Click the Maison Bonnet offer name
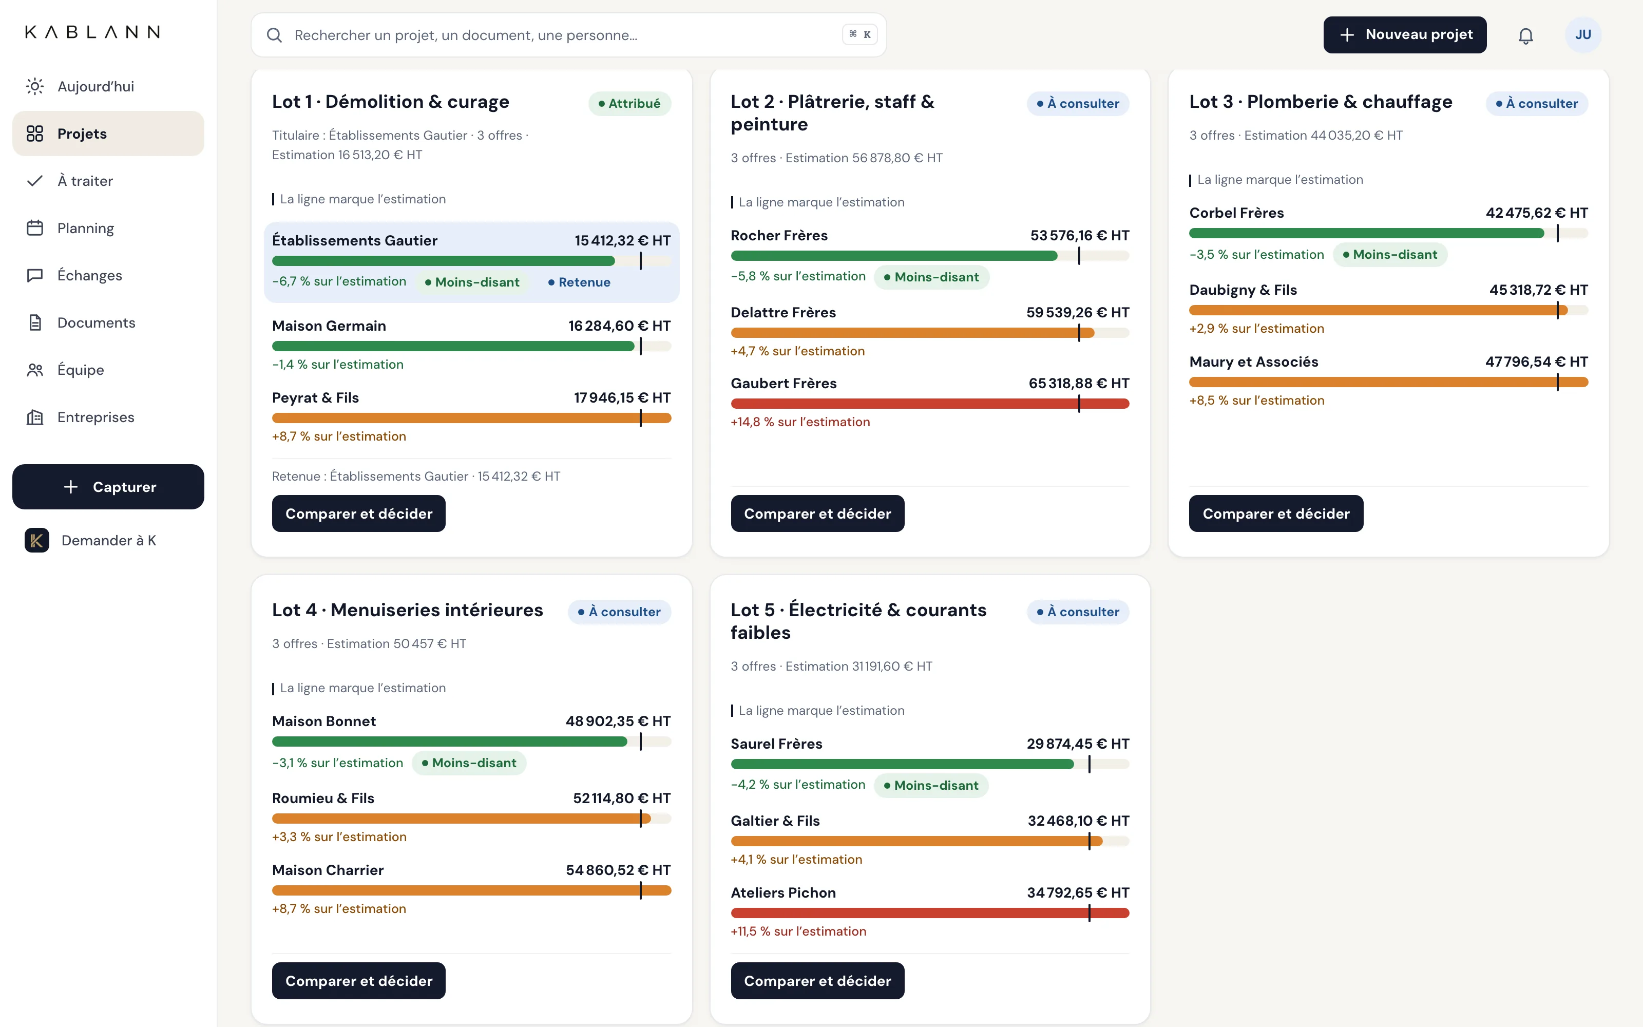Image resolution: width=1643 pixels, height=1027 pixels. click(x=324, y=720)
